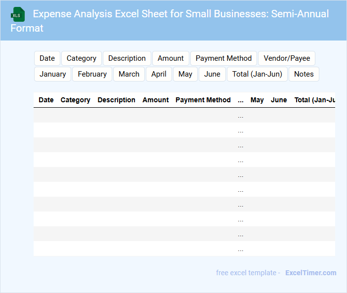Click the May tag chip
The height and width of the screenshot is (293, 347).
tap(185, 74)
